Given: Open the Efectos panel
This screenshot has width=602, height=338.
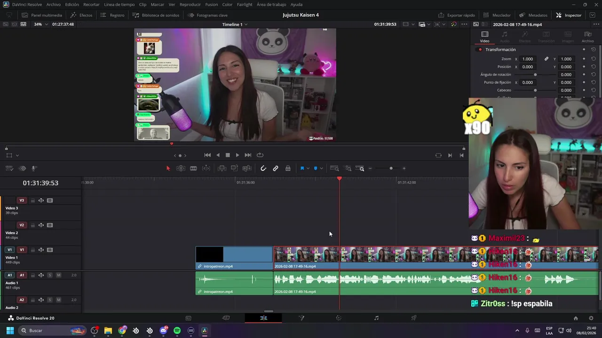Looking at the screenshot, I should [81, 15].
